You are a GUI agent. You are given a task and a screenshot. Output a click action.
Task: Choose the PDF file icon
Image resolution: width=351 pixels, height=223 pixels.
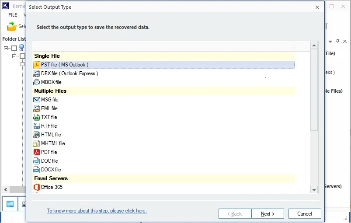click(37, 152)
